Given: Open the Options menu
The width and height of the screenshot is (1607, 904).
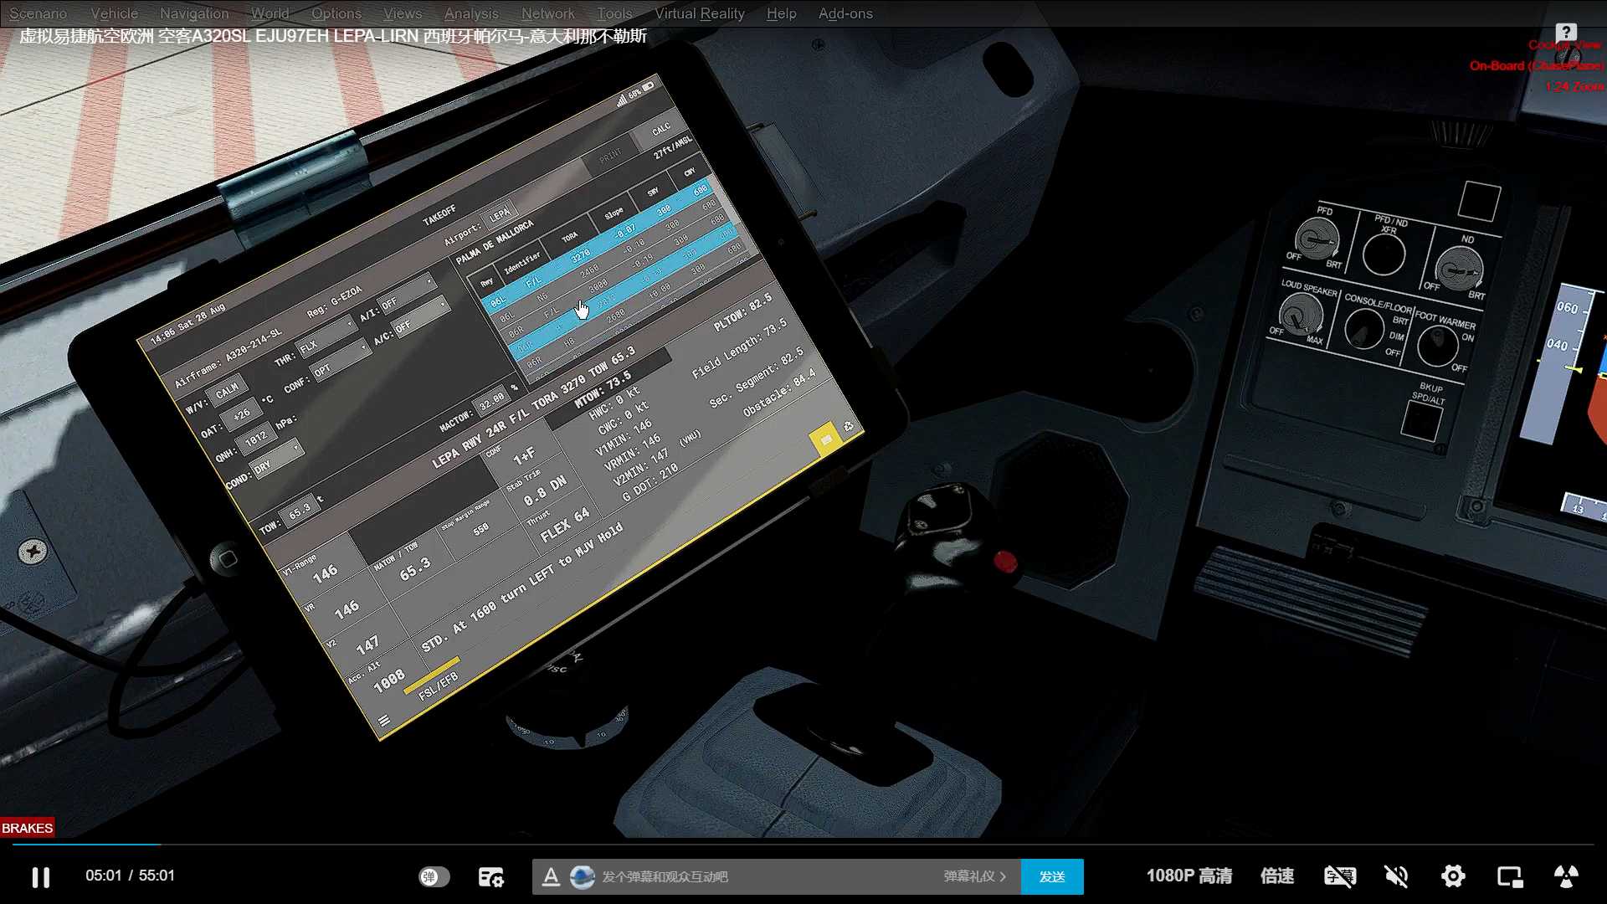Looking at the screenshot, I should point(336,13).
